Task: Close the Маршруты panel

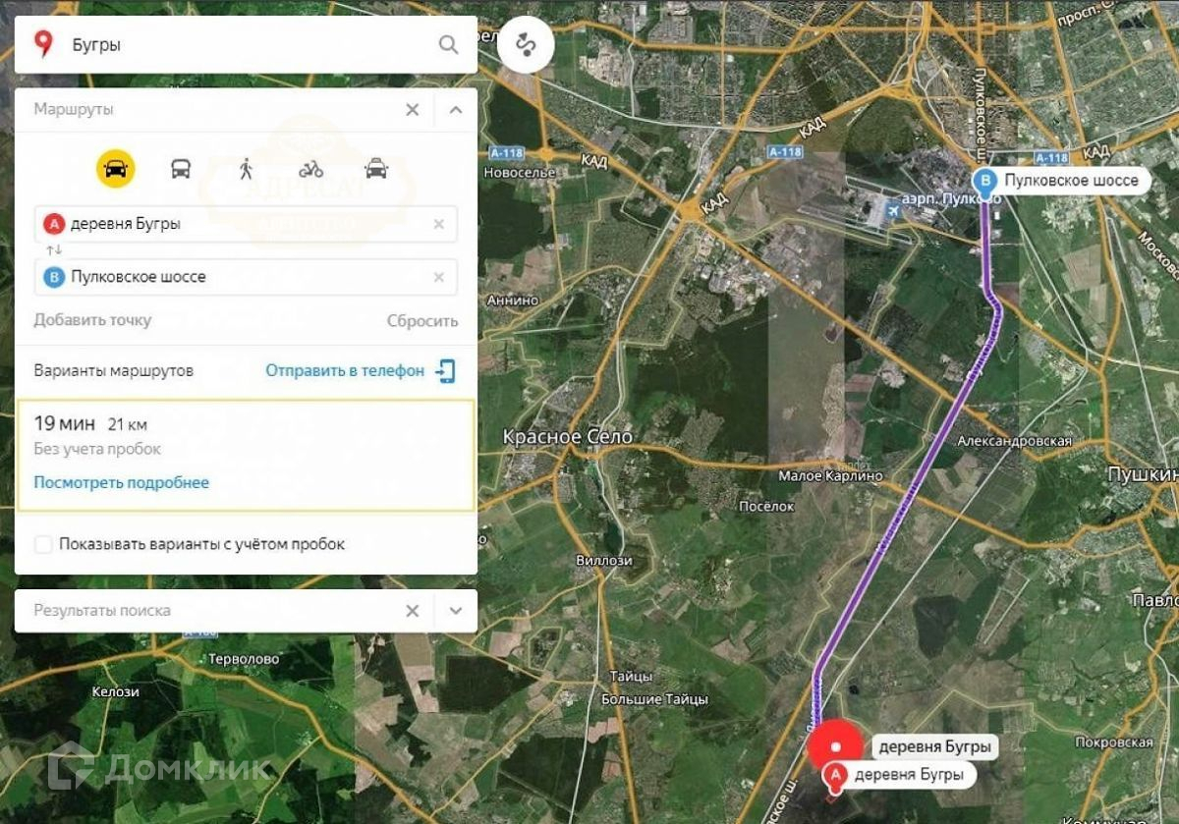Action: click(413, 110)
